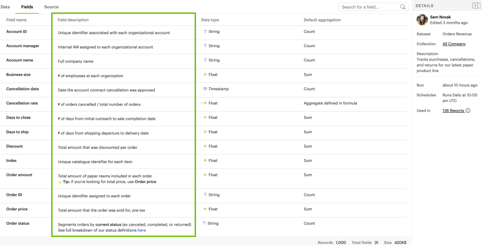This screenshot has width=482, height=245.
Task: Click the String type icon for Account name
Action: coord(205,60)
